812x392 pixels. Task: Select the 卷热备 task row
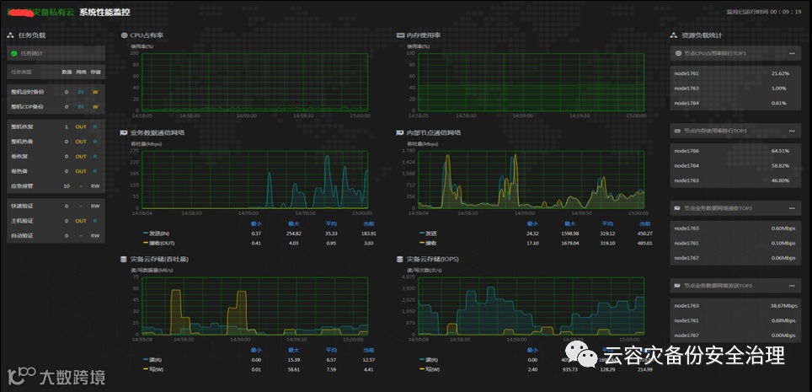56,171
